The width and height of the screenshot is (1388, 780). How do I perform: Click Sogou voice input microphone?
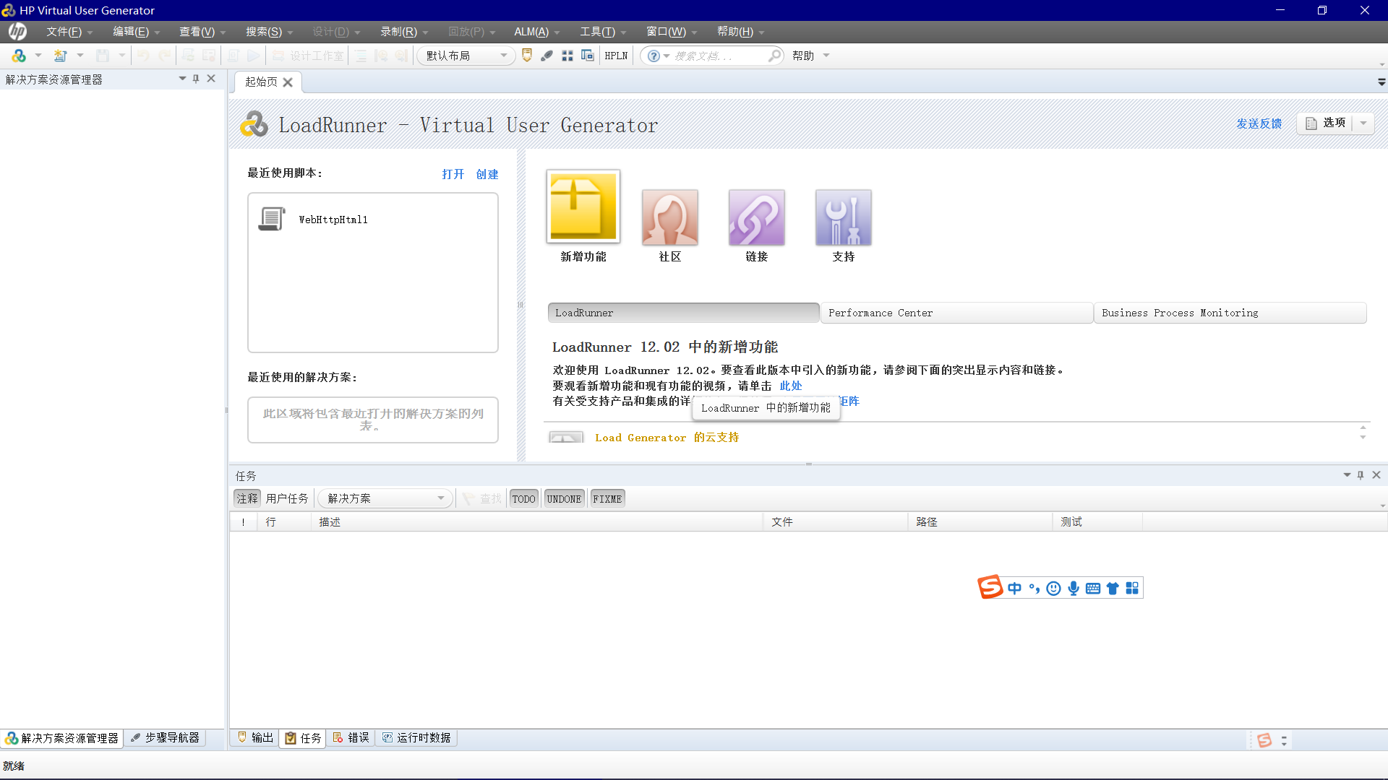pos(1074,588)
